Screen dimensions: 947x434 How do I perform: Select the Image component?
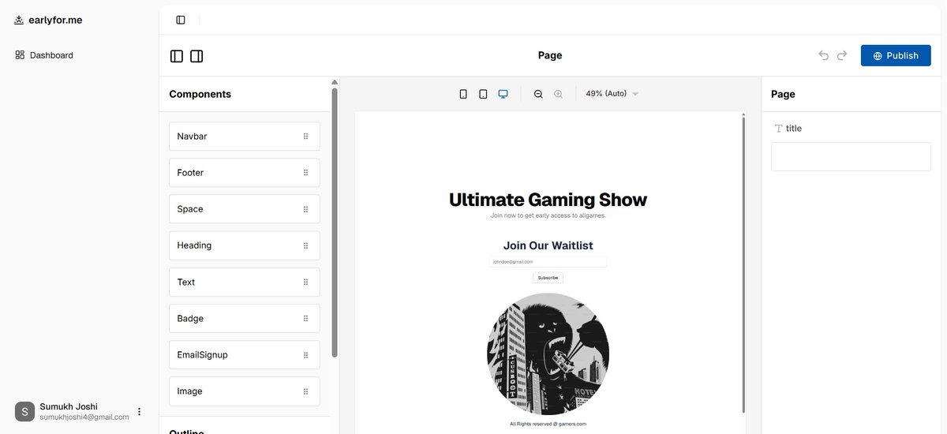(x=244, y=391)
